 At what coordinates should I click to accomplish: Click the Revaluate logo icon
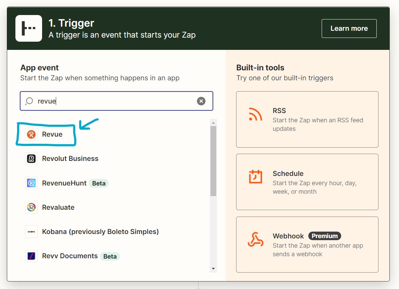coord(31,207)
